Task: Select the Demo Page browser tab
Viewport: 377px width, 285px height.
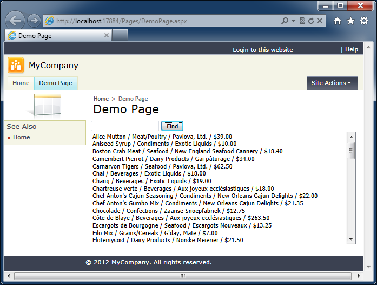Action: tap(58, 35)
